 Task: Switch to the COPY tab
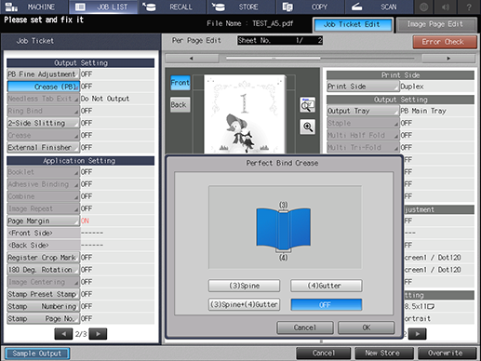[x=310, y=7]
